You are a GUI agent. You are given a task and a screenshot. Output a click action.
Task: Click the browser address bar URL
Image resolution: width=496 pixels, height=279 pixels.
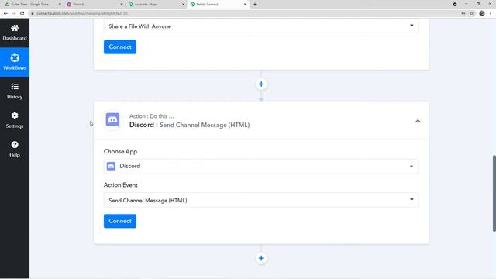click(x=82, y=14)
